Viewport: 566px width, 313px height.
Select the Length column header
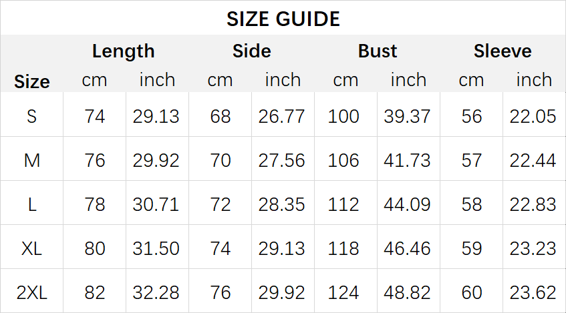123,51
